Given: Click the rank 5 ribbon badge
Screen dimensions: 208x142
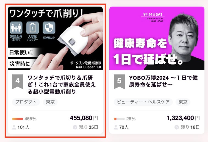Looking at the screenshot, I should (119, 82).
